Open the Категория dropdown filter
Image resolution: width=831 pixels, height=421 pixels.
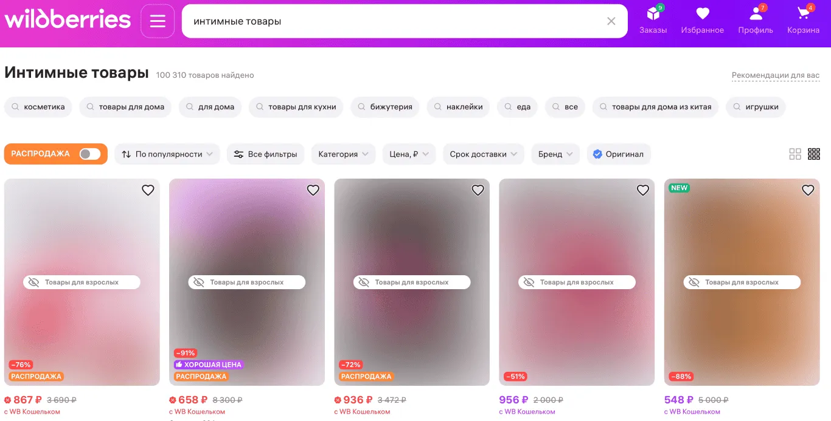[x=343, y=154]
